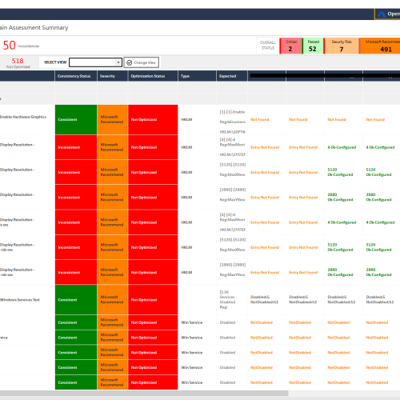The height and width of the screenshot is (400, 400).
Task: Select HKLM type in Enable Hardware Graphics row
Action: point(186,119)
